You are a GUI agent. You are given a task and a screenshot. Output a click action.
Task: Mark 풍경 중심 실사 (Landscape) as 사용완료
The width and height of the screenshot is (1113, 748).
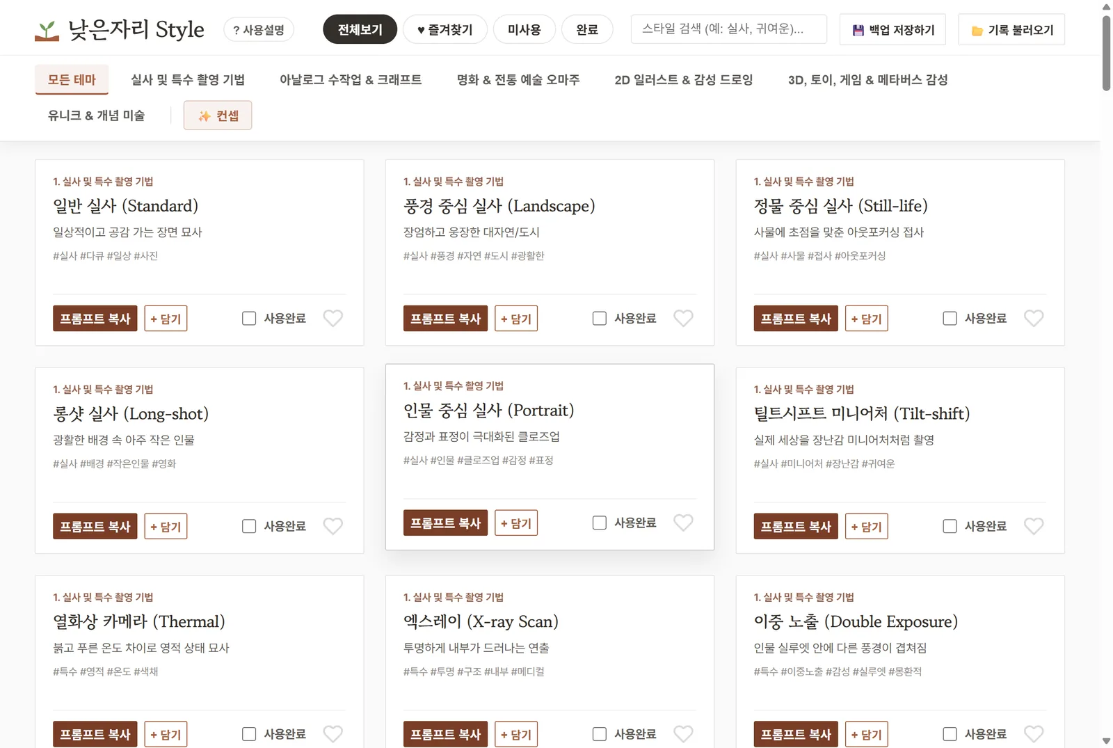pyautogui.click(x=600, y=319)
